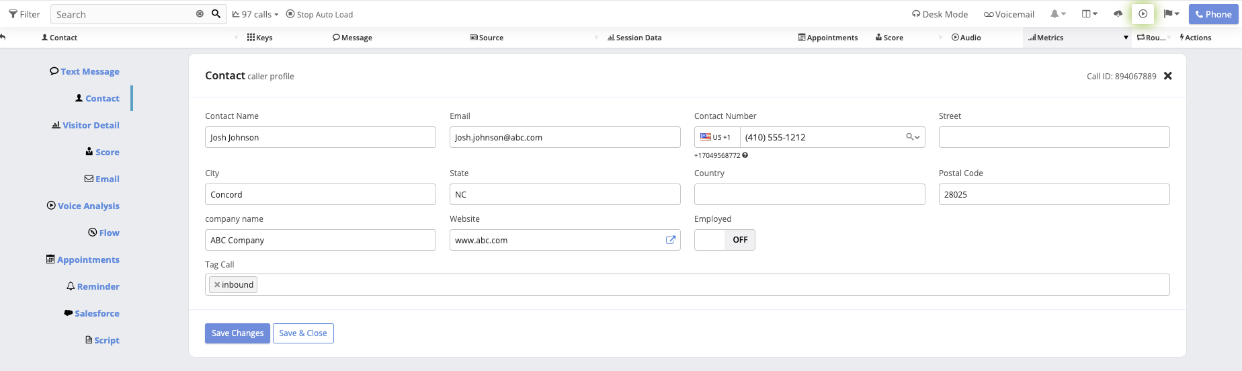The image size is (1242, 371).
Task: Remove the inbound tag
Action: [x=217, y=285]
